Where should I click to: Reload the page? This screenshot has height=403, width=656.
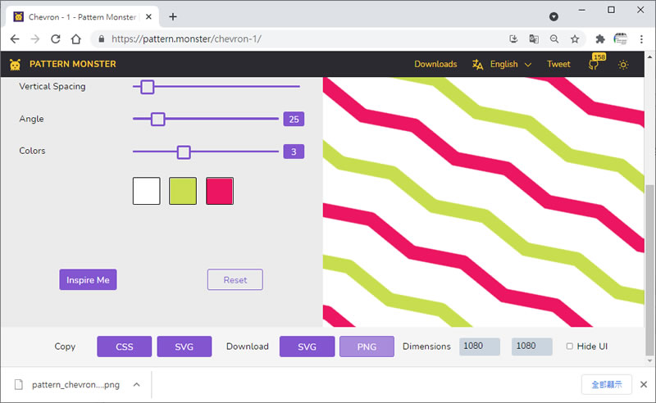(x=56, y=38)
